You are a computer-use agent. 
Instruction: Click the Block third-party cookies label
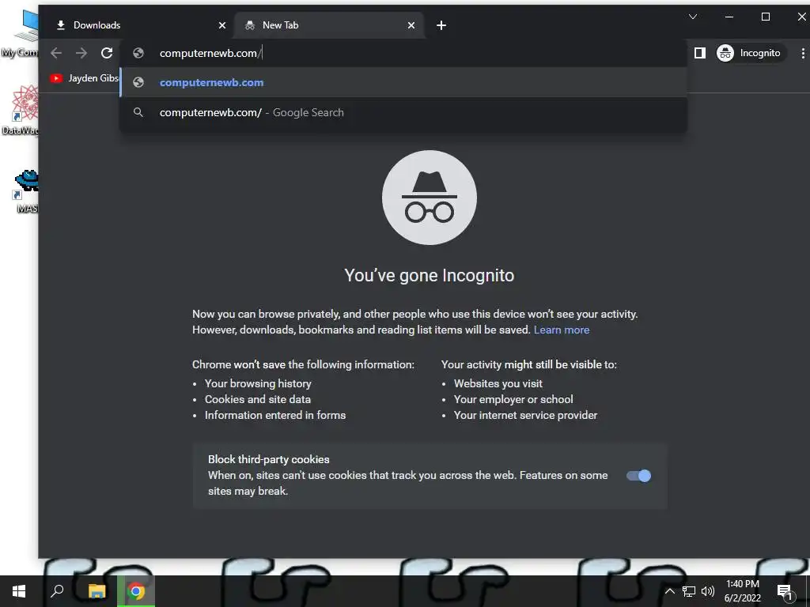tap(269, 459)
